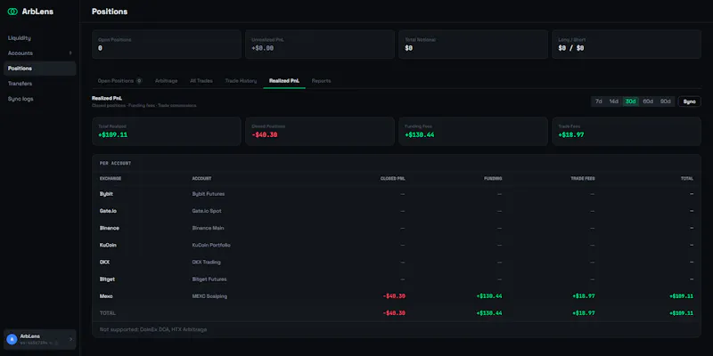Click the Trade Fees +$18.97 card

(x=627, y=131)
